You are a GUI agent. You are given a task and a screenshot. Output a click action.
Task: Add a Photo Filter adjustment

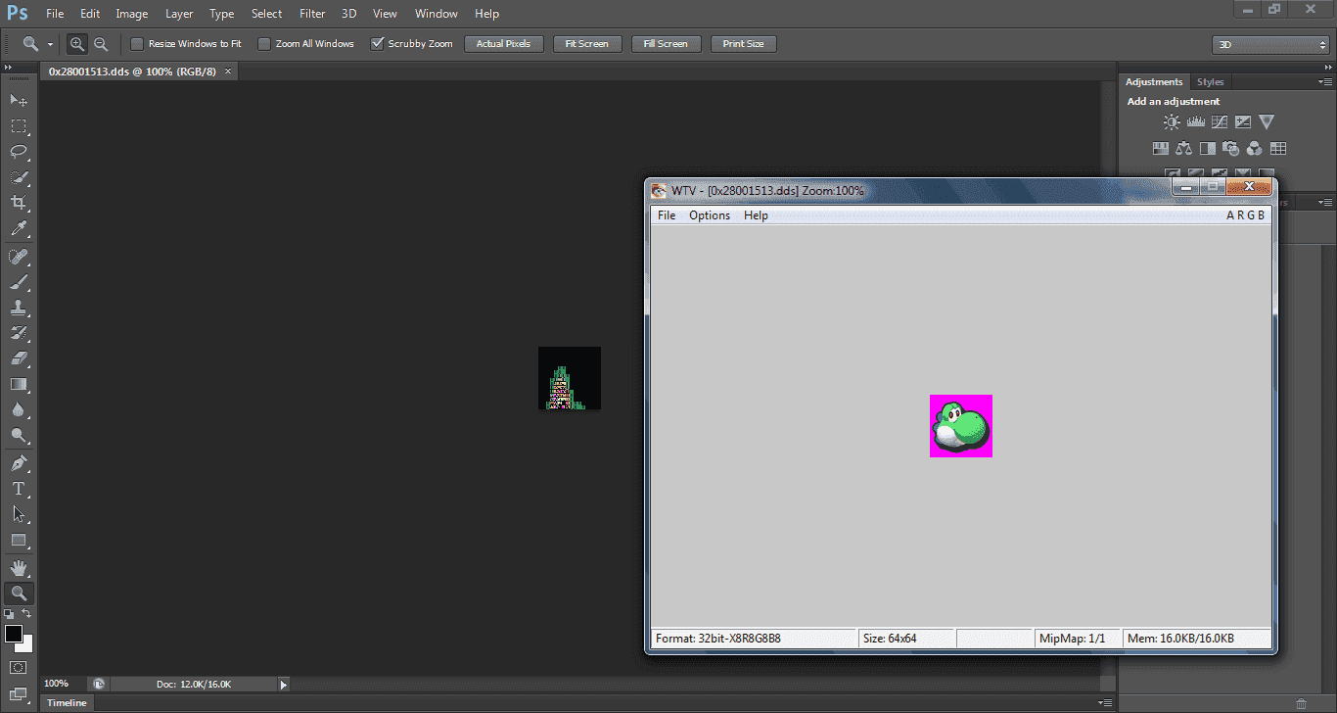1231,149
